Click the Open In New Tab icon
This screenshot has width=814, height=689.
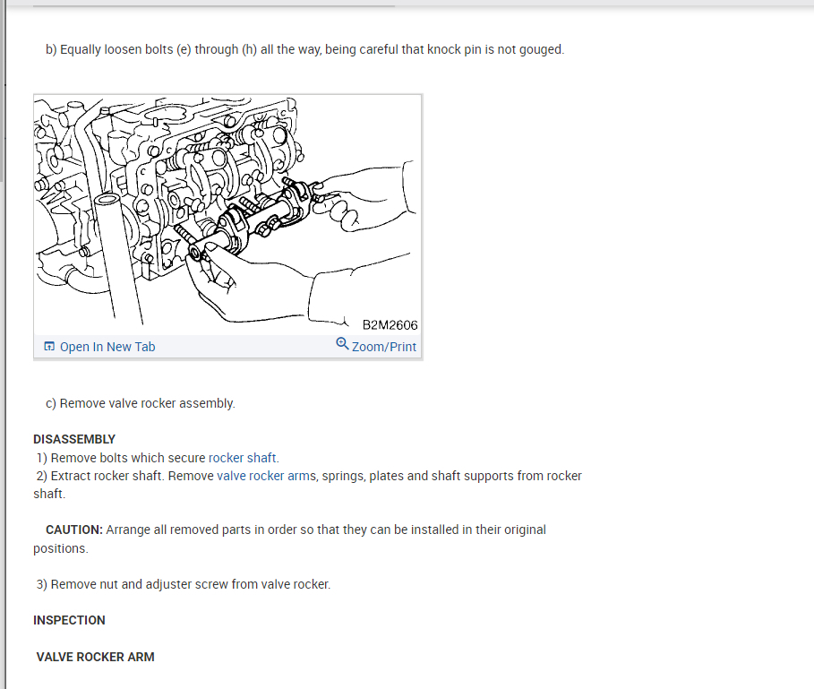pyautogui.click(x=49, y=347)
